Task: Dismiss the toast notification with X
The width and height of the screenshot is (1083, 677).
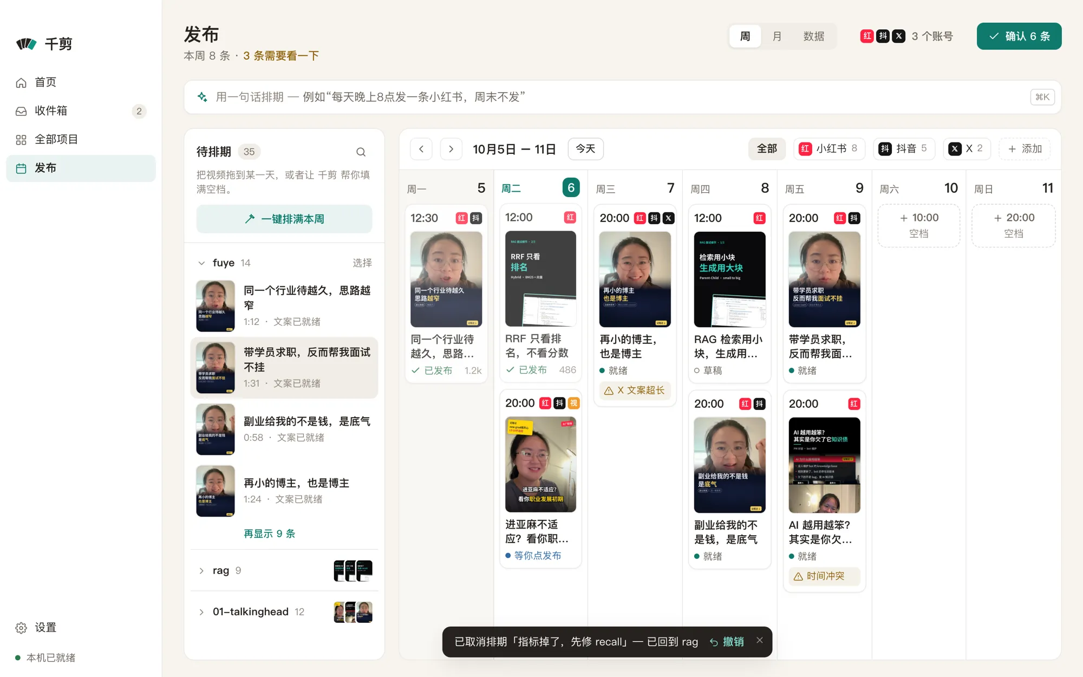Action: 760,640
